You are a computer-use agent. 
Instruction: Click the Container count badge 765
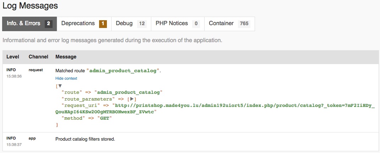coord(244,24)
